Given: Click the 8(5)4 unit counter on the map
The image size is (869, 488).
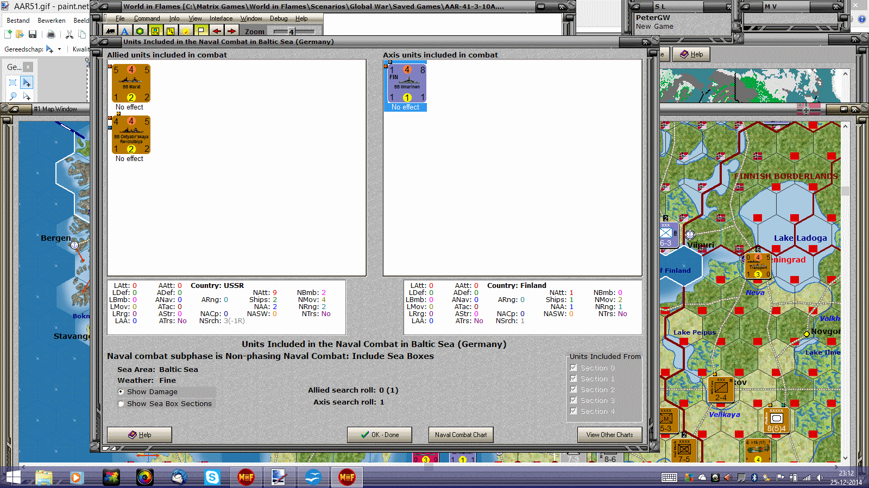Looking at the screenshot, I should click(x=776, y=421).
